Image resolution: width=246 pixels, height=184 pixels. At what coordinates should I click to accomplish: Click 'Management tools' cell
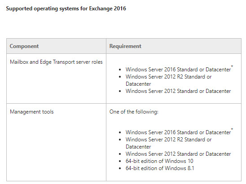(x=56, y=142)
